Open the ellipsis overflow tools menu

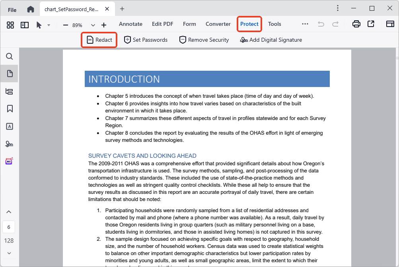tap(305, 24)
